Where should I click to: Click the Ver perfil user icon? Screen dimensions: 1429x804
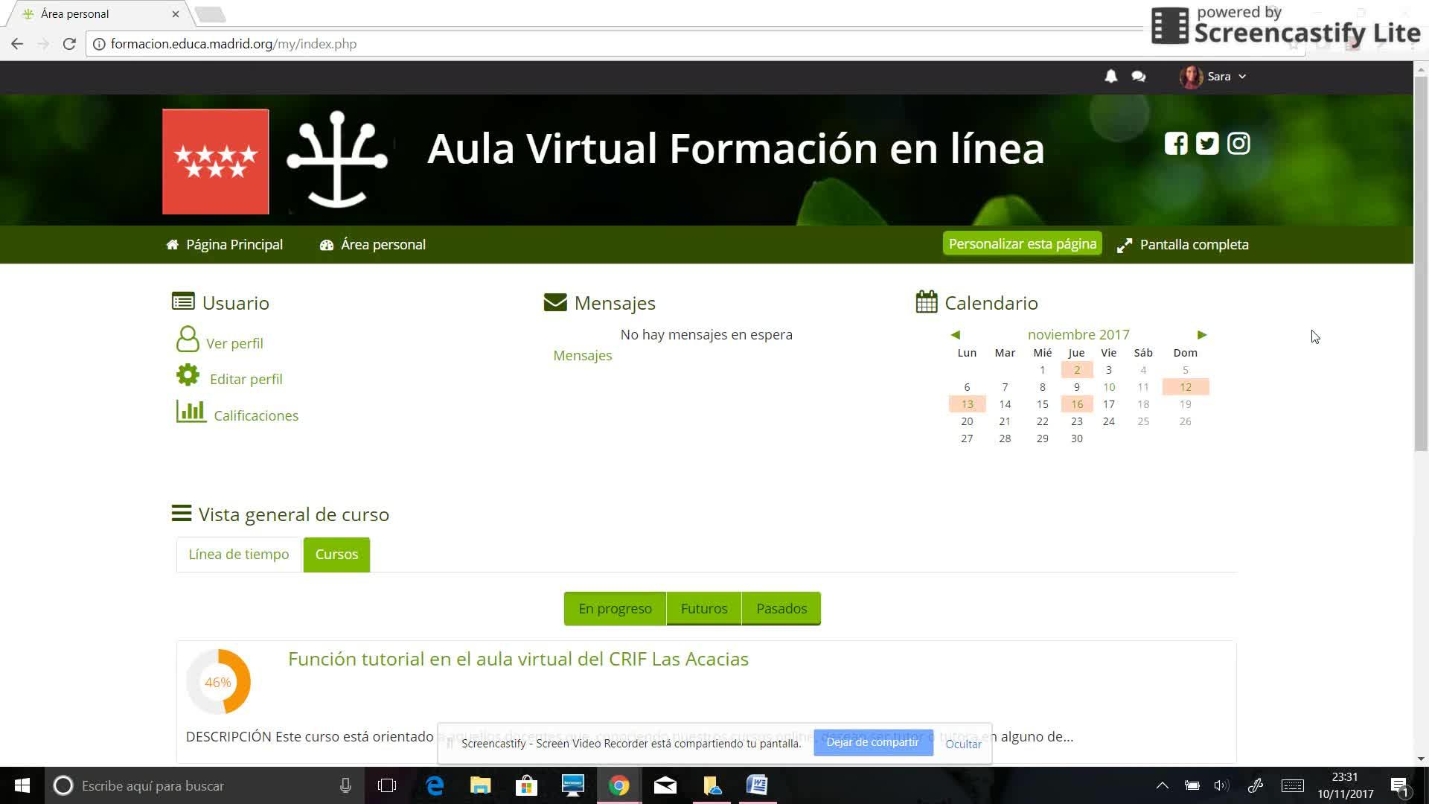(x=188, y=339)
